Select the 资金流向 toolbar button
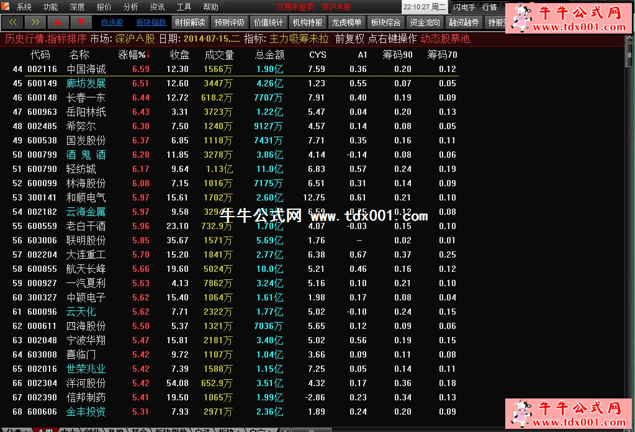 pos(425,22)
